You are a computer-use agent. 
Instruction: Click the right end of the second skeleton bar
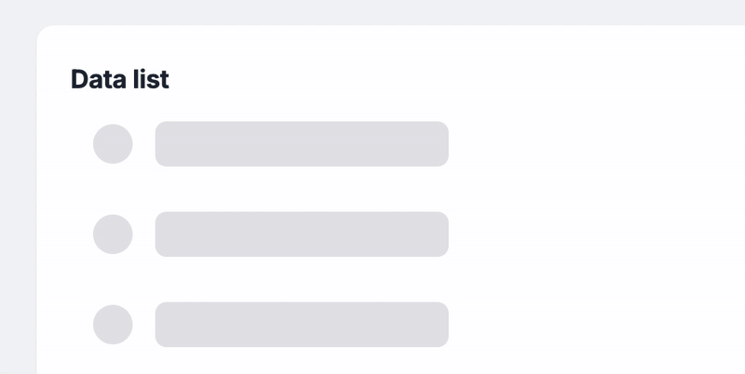439,234
